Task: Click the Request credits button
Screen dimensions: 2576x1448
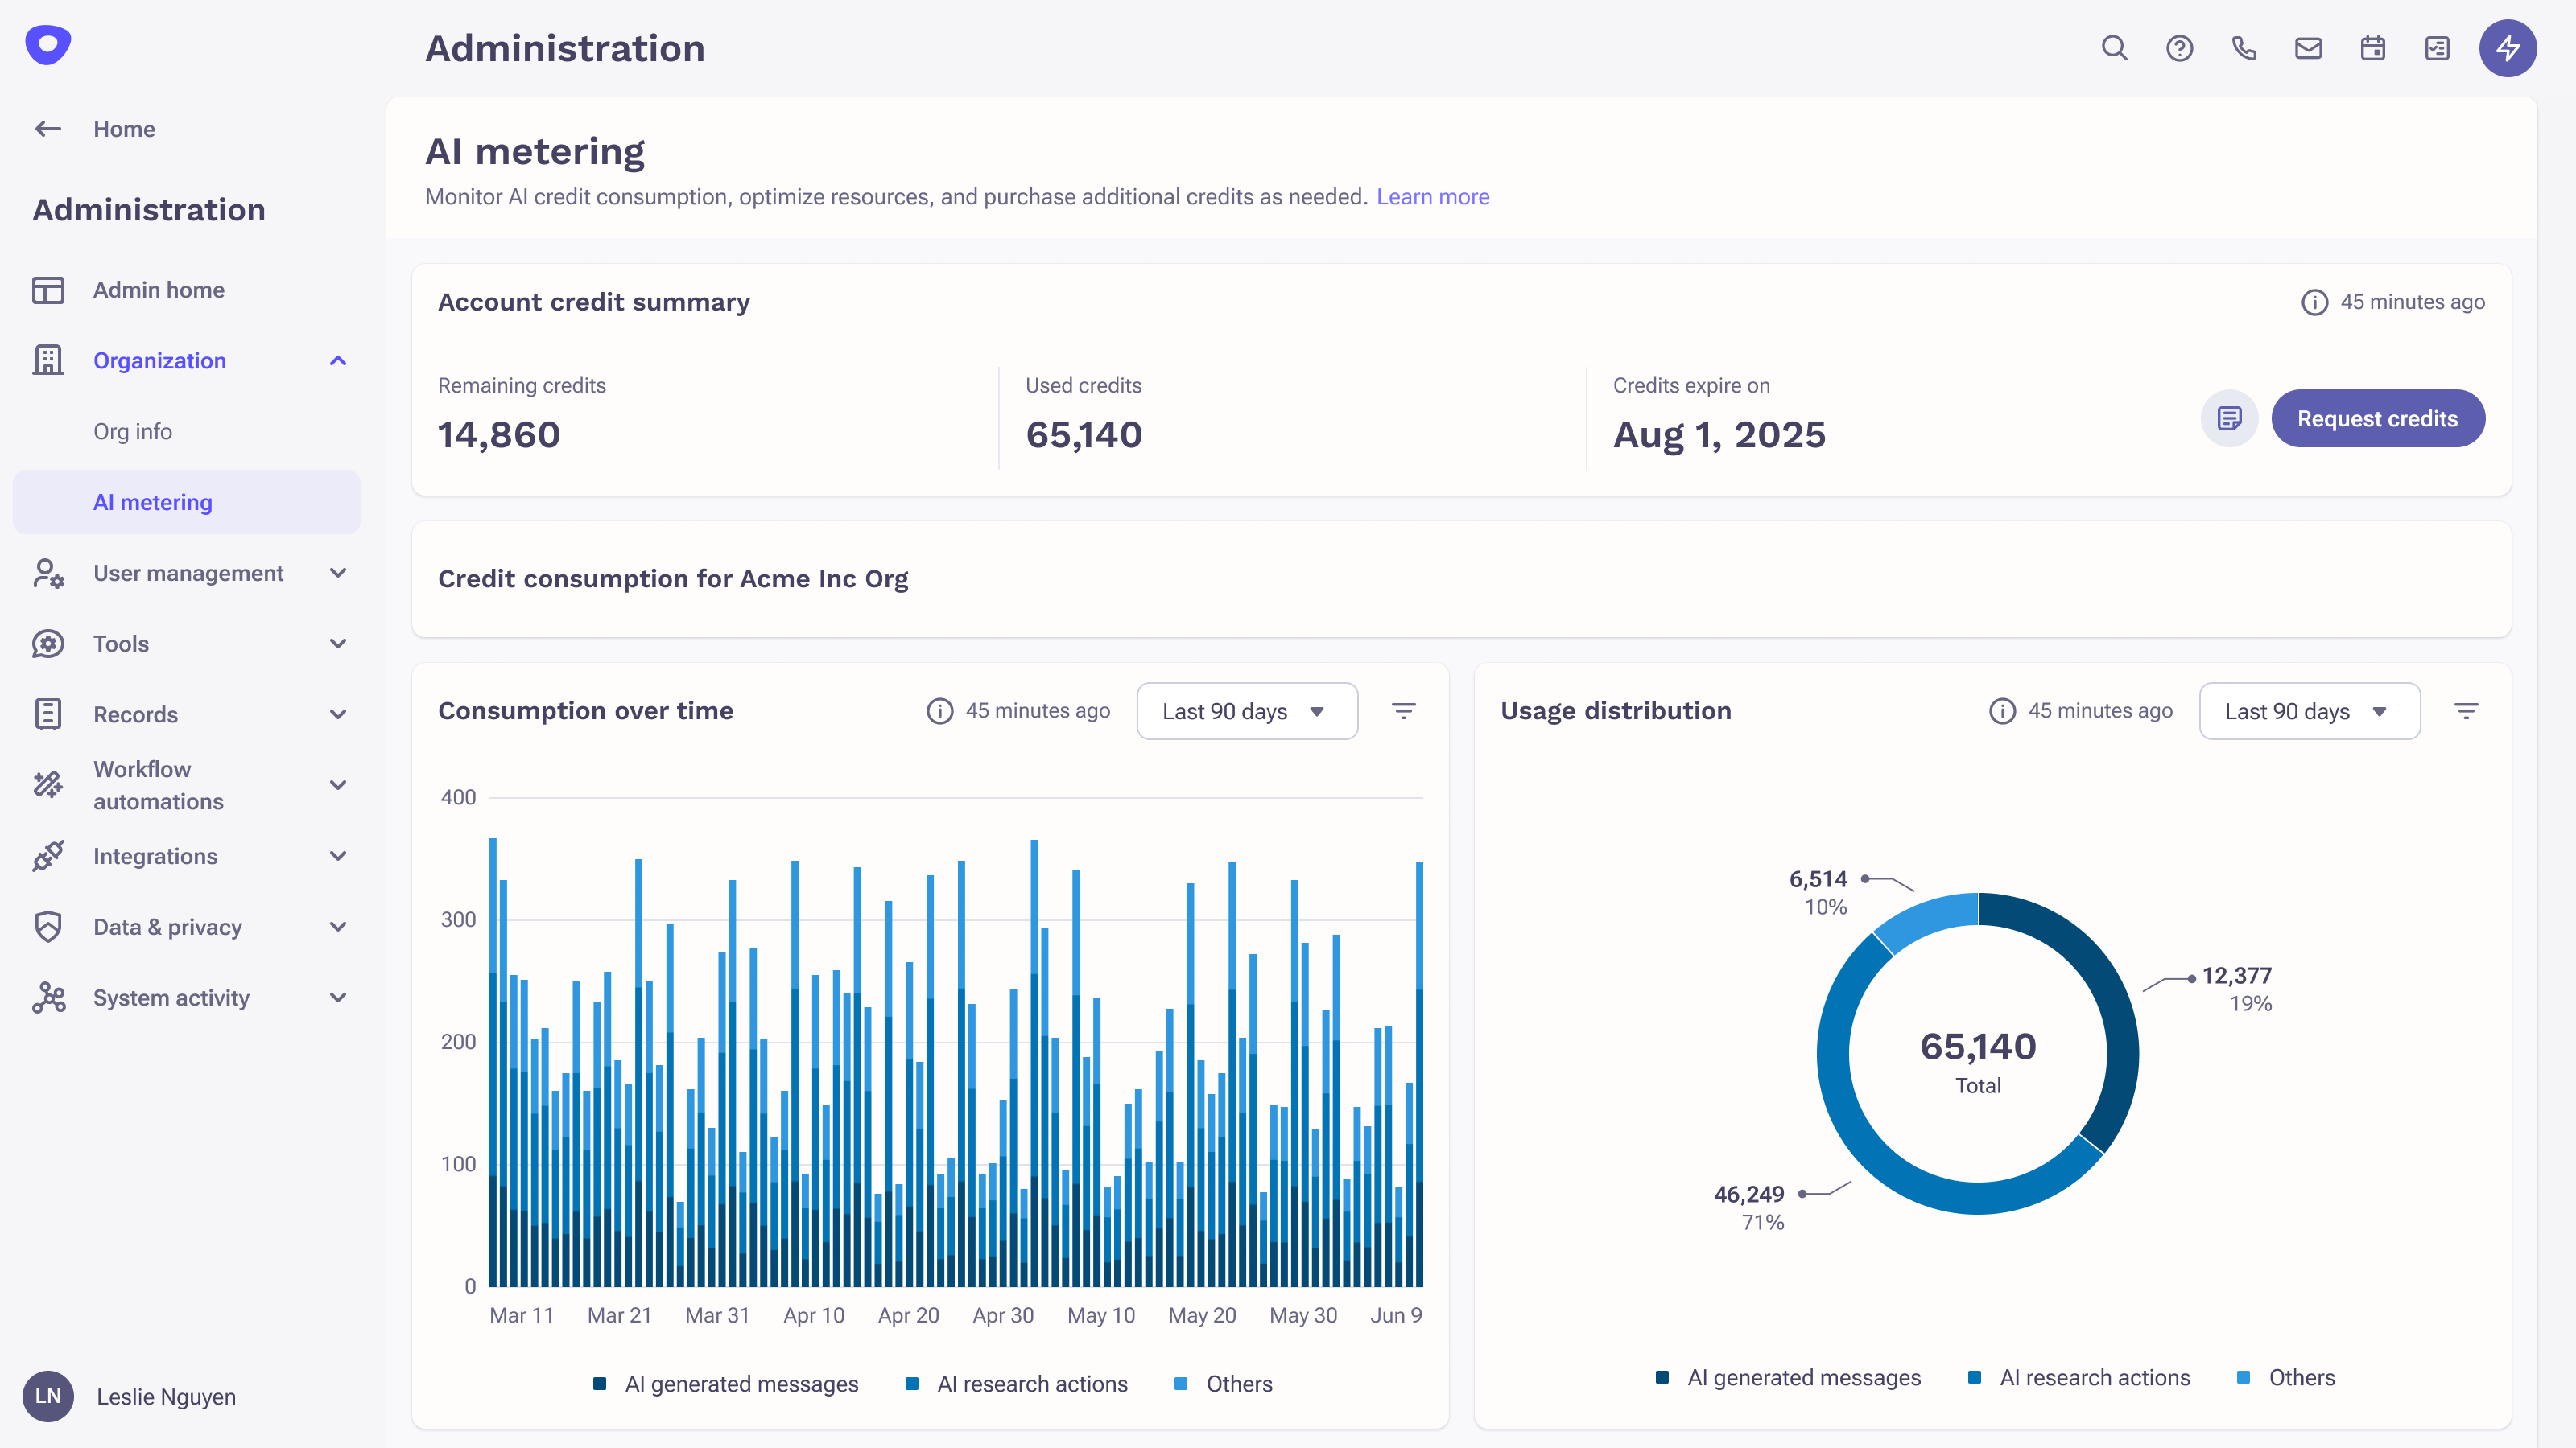Action: 2377,418
